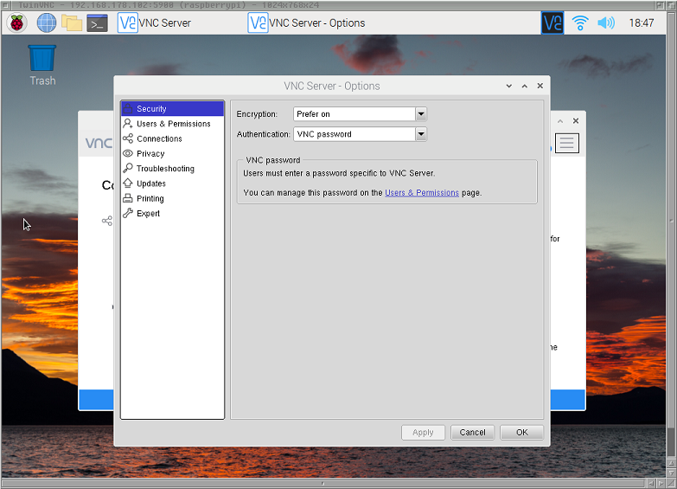Image resolution: width=677 pixels, height=489 pixels.
Task: Close the VNC Server - Options dialog
Action: (540, 86)
